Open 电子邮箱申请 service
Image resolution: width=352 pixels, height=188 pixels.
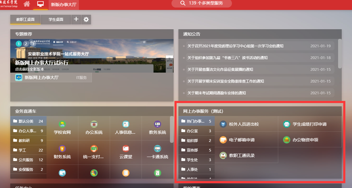coord(246,140)
